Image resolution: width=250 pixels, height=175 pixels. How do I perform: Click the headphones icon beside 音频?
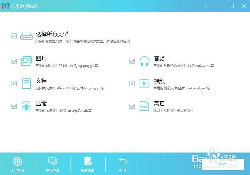tap(144, 61)
